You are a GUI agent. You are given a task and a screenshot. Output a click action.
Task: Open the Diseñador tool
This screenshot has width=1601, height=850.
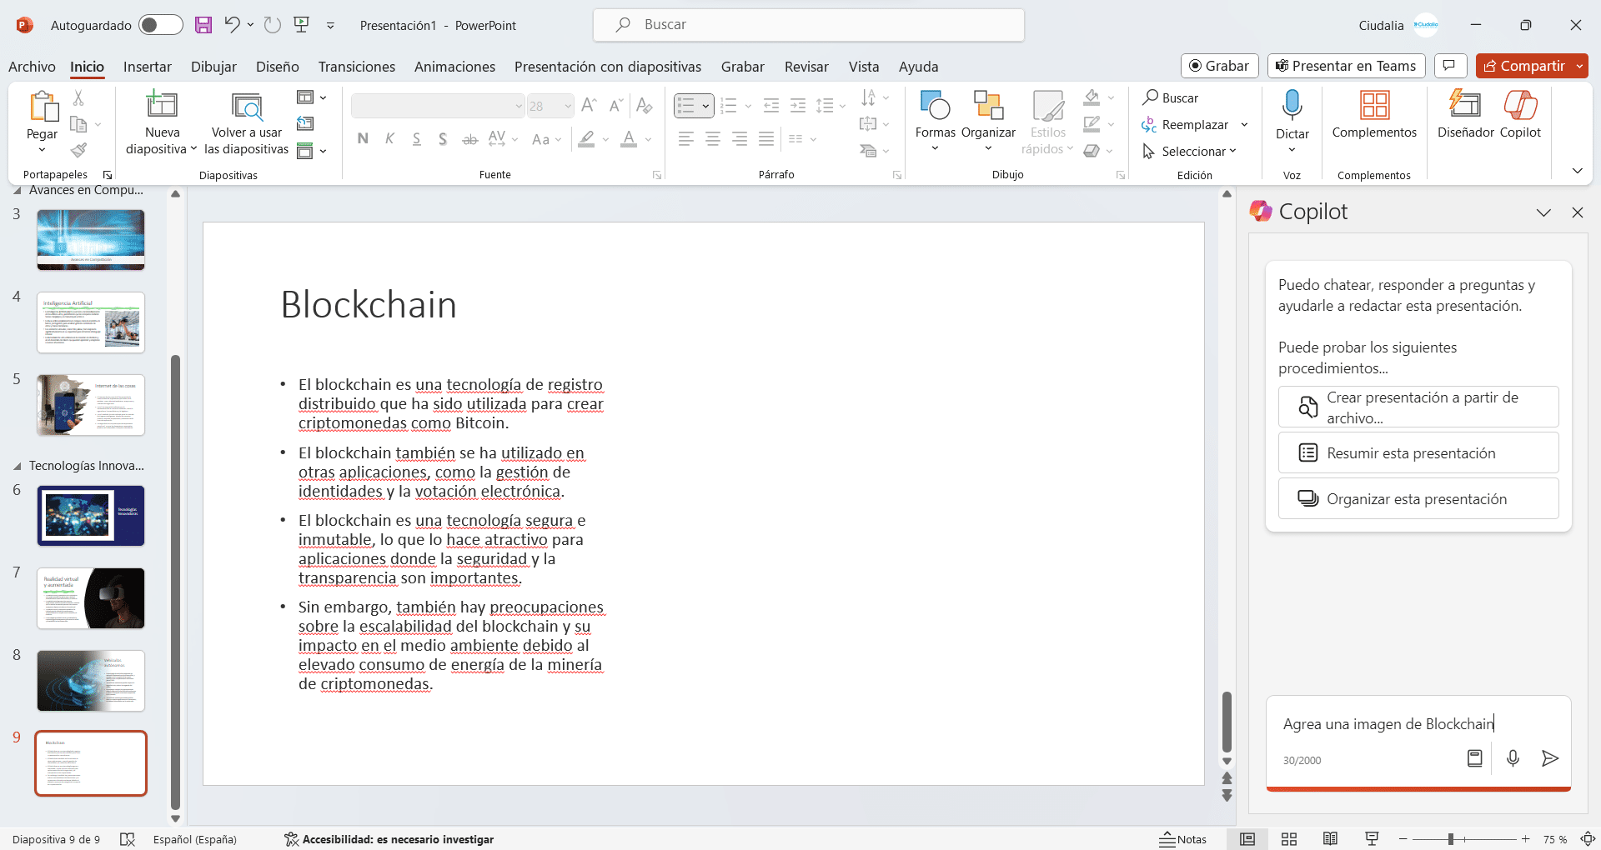[1465, 107]
